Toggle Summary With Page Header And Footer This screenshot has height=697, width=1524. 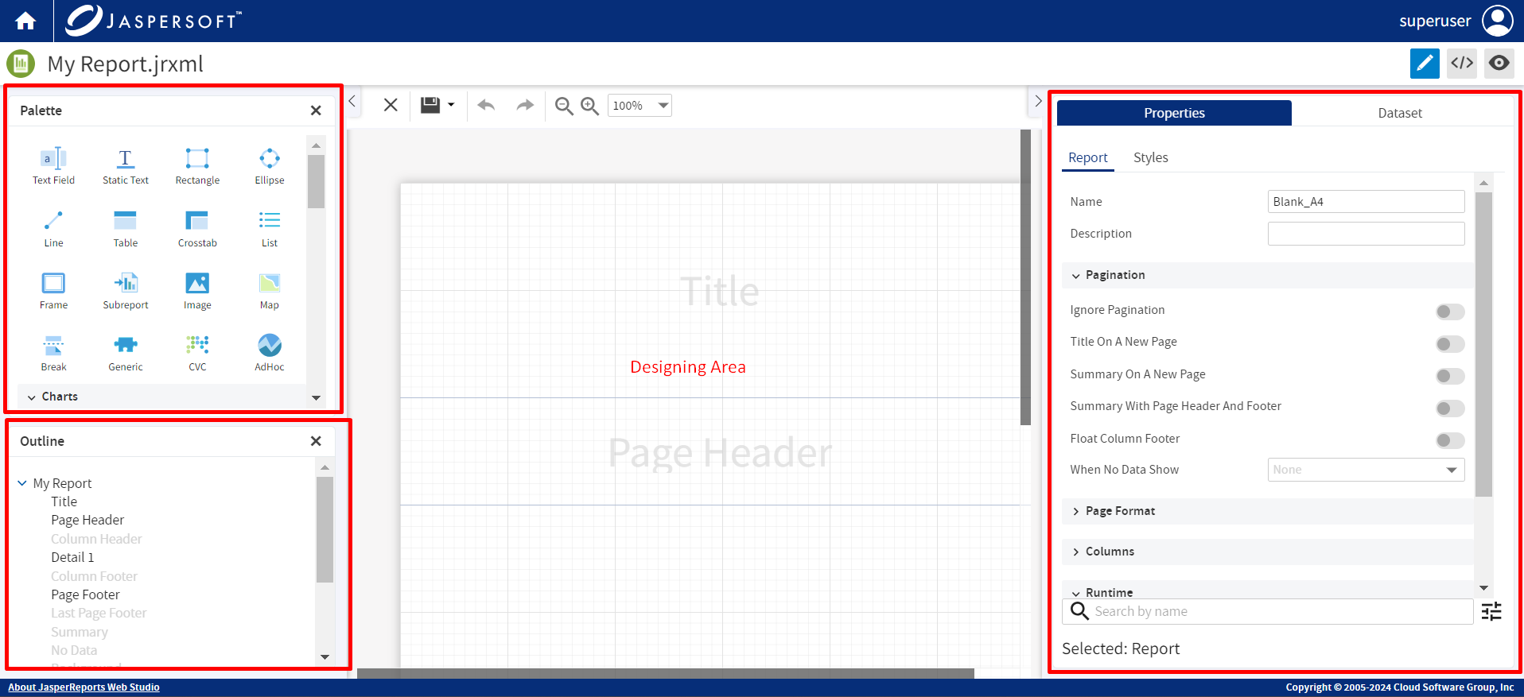pyautogui.click(x=1449, y=409)
